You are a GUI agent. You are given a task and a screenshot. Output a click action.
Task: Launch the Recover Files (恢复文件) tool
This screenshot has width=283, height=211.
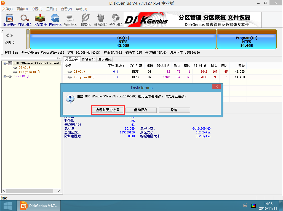pos(40,20)
